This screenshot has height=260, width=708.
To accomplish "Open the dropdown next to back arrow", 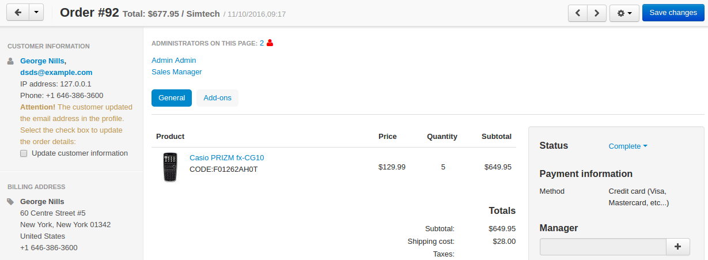I will 36,13.
